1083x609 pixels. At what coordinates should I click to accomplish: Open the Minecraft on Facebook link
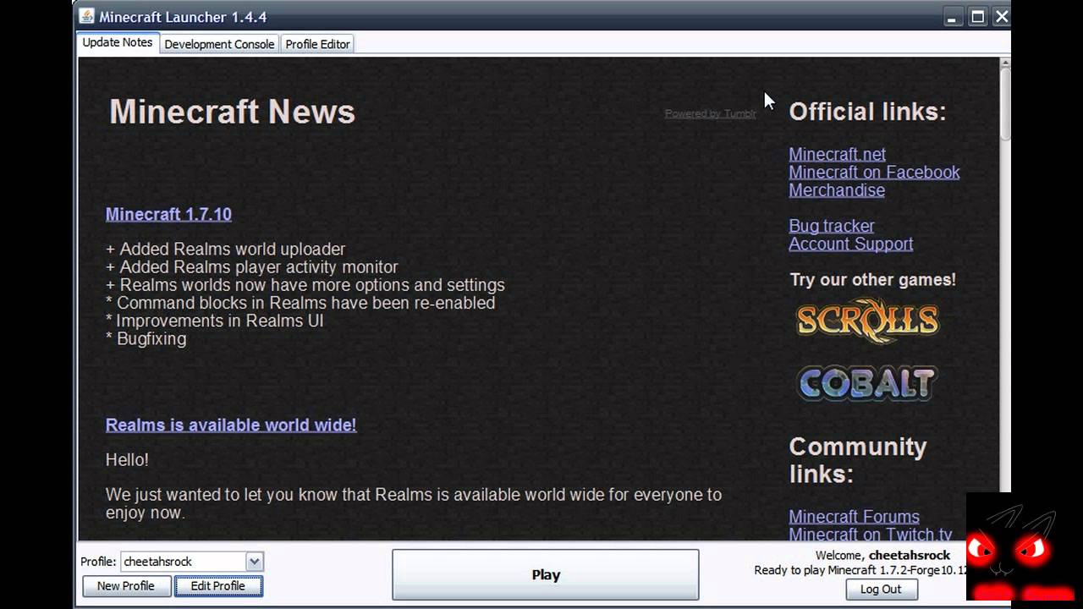(875, 172)
